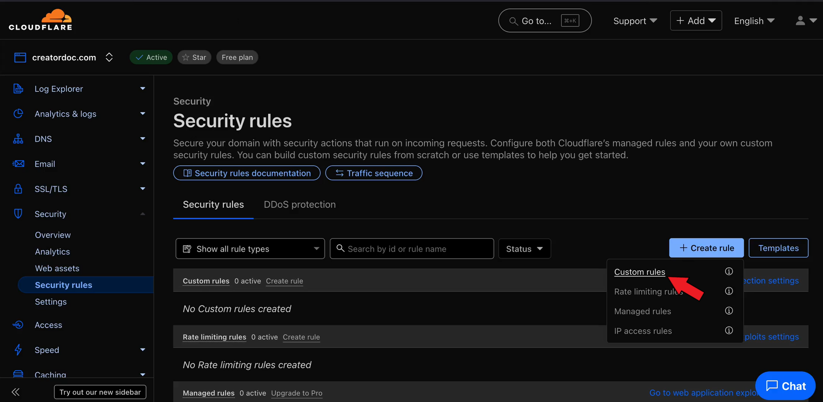Click the Search by id or rule name field
The image size is (823, 402).
[x=414, y=249]
